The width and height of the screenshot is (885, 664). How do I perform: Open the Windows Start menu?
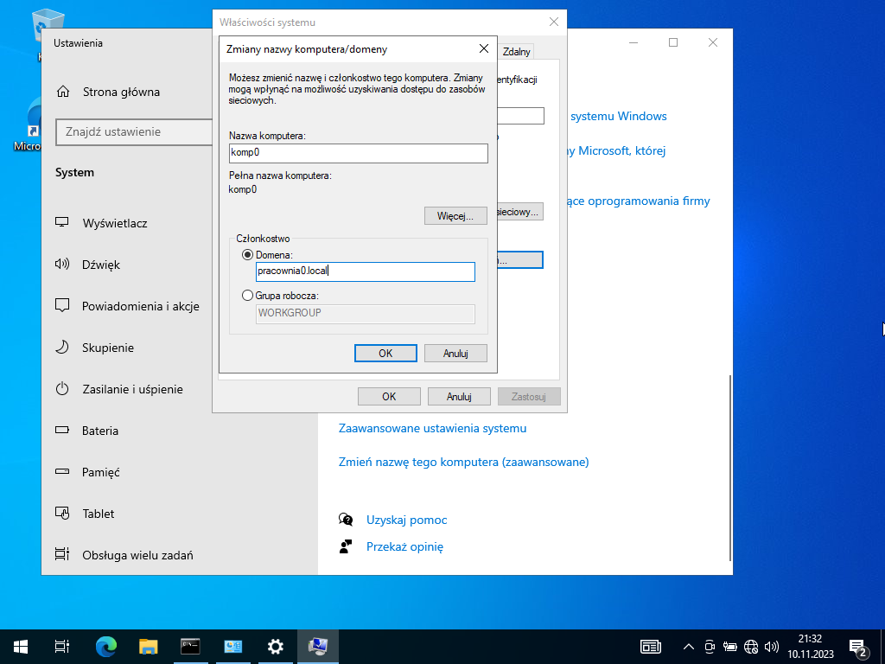(x=21, y=647)
